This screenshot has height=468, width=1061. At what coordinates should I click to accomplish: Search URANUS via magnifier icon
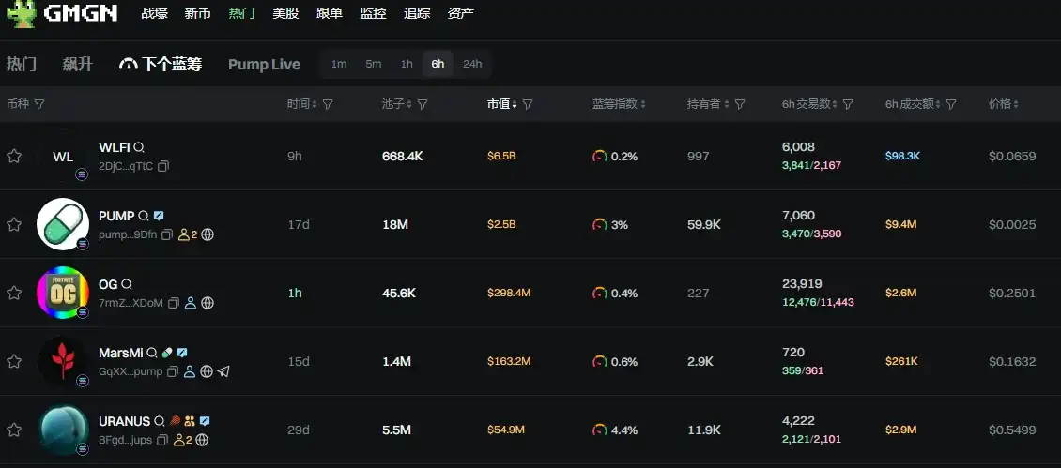160,421
